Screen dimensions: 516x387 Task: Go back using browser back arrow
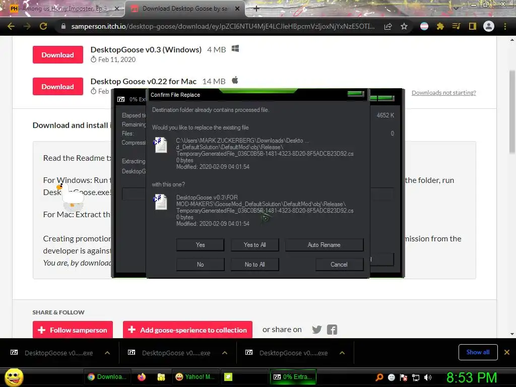[11, 26]
